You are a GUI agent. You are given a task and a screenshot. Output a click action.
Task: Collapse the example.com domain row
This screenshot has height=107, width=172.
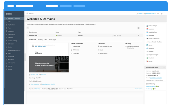pos(28,36)
